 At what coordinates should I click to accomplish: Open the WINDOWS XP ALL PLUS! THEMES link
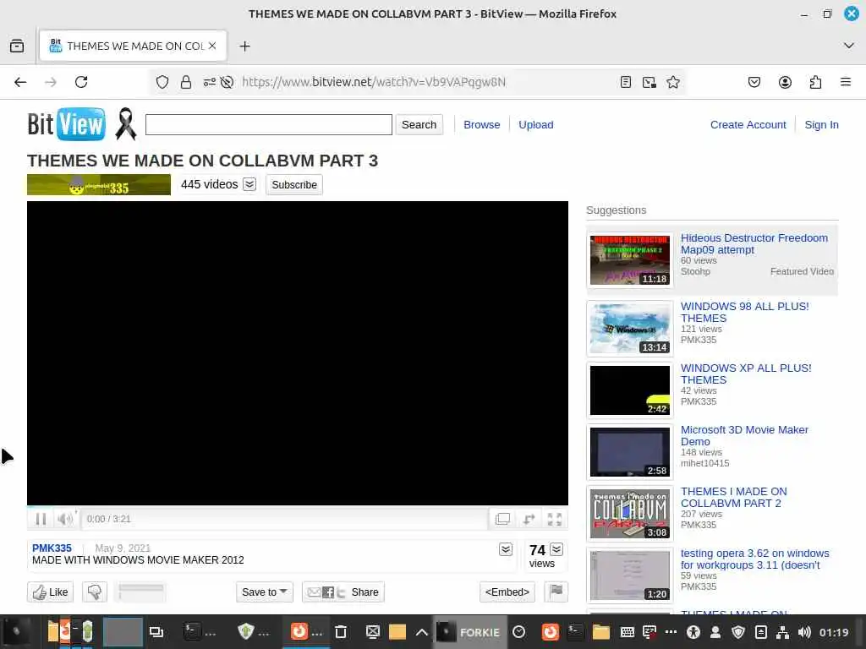coord(746,374)
